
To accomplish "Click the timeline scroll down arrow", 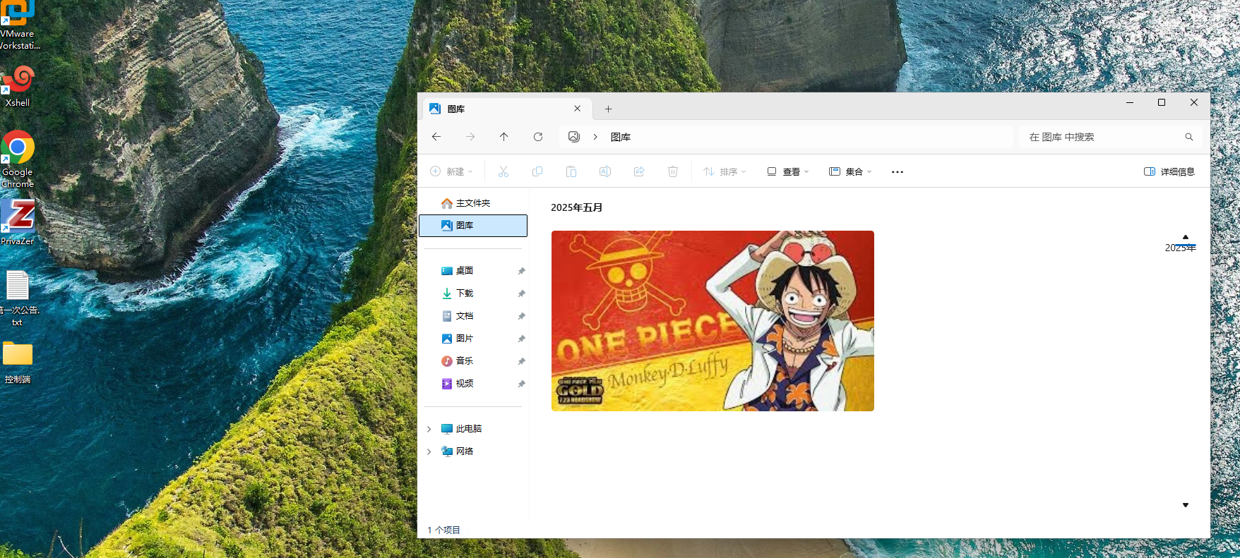I will point(1186,505).
